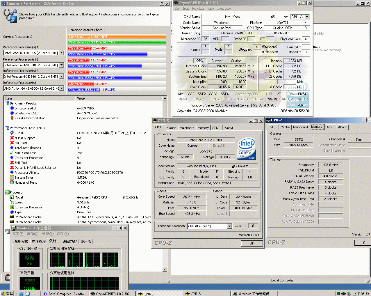Expand the AMD Athlon 64 X2 4800+ dropdown
Image resolution: width=371 pixels, height=296 pixels.
[x=61, y=88]
